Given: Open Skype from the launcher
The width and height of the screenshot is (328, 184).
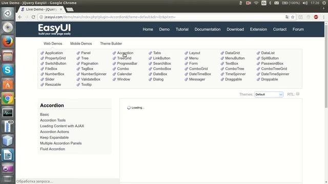Looking at the screenshot, I should [8, 70].
